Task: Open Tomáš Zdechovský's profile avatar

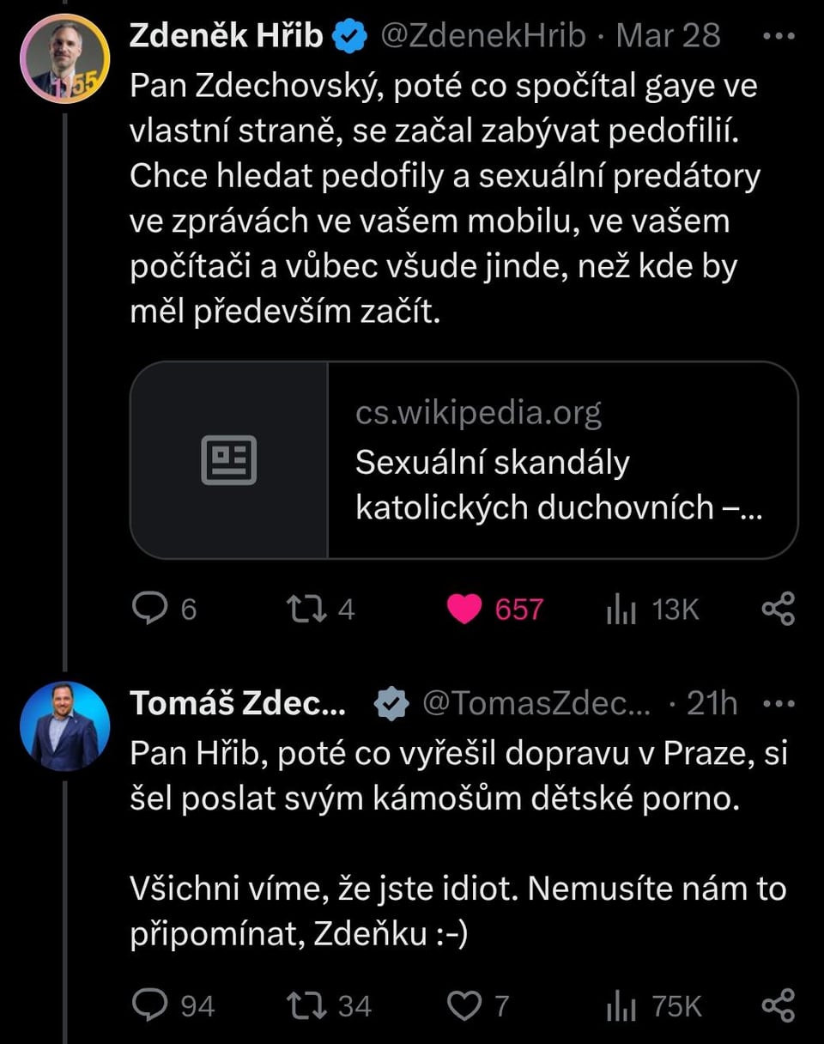Action: click(x=64, y=725)
